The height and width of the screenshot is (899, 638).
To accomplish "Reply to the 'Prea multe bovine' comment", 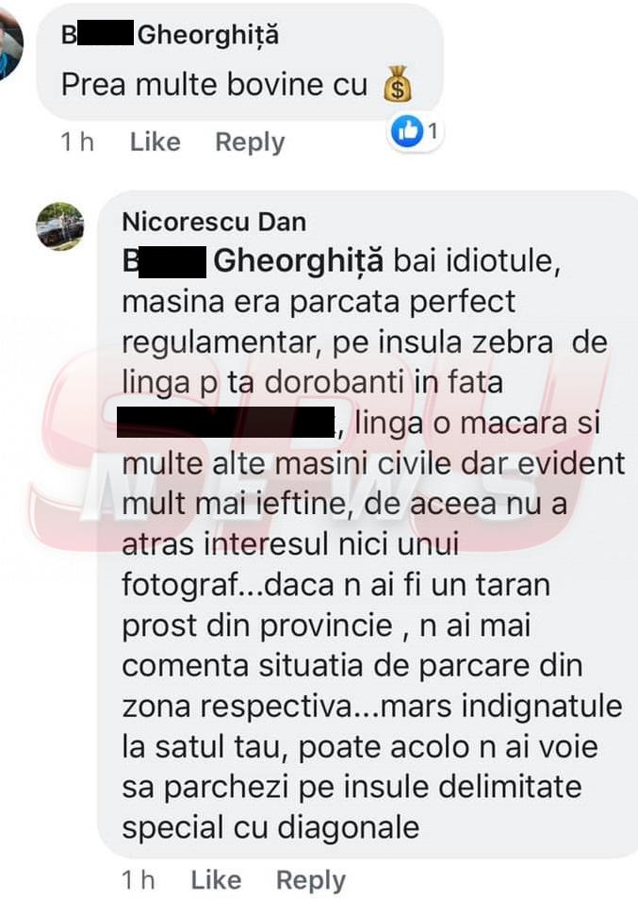I will coord(250,142).
